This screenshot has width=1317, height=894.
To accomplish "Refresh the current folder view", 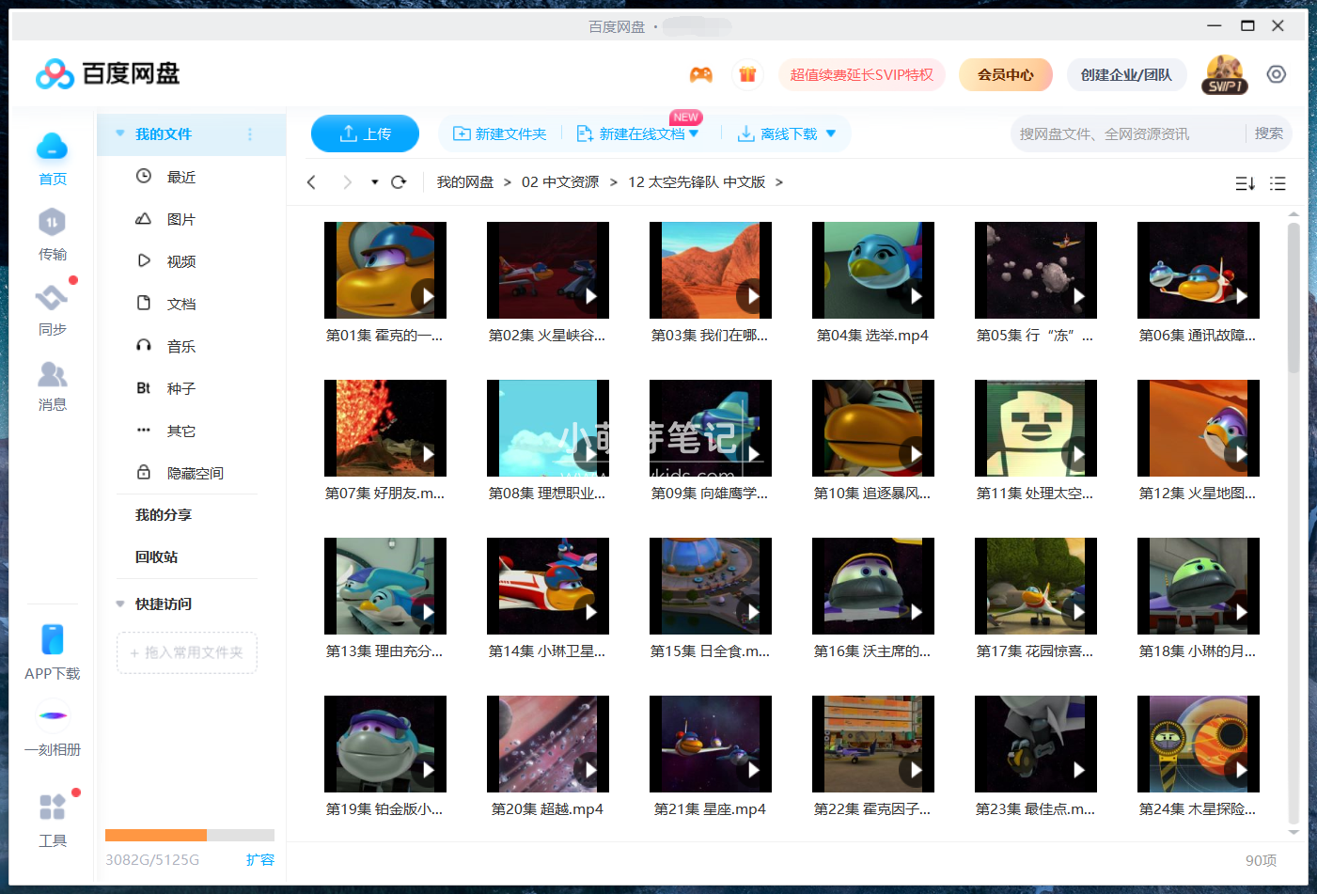I will pos(398,181).
